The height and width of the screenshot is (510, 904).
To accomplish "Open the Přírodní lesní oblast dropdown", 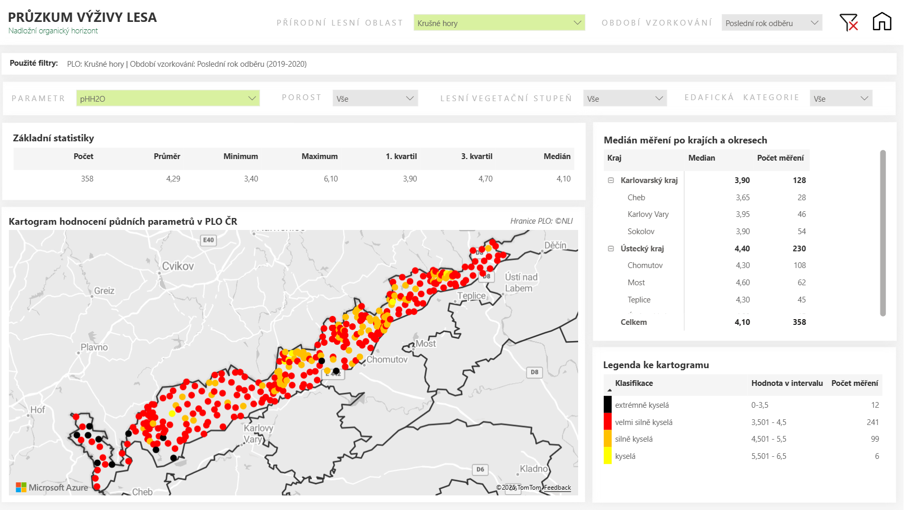I will [x=499, y=23].
